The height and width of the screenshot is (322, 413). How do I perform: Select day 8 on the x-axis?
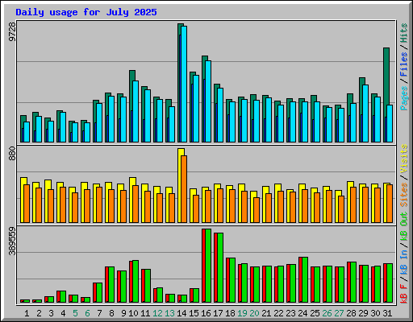pos(111,313)
